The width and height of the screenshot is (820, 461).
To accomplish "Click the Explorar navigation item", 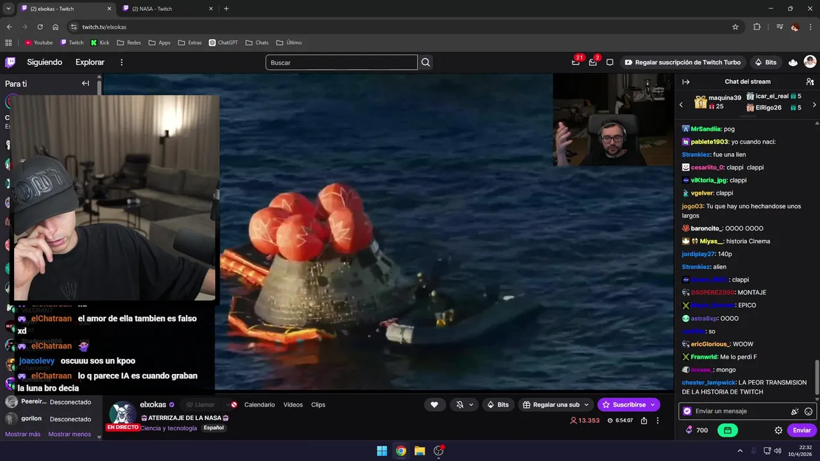I will tap(90, 62).
